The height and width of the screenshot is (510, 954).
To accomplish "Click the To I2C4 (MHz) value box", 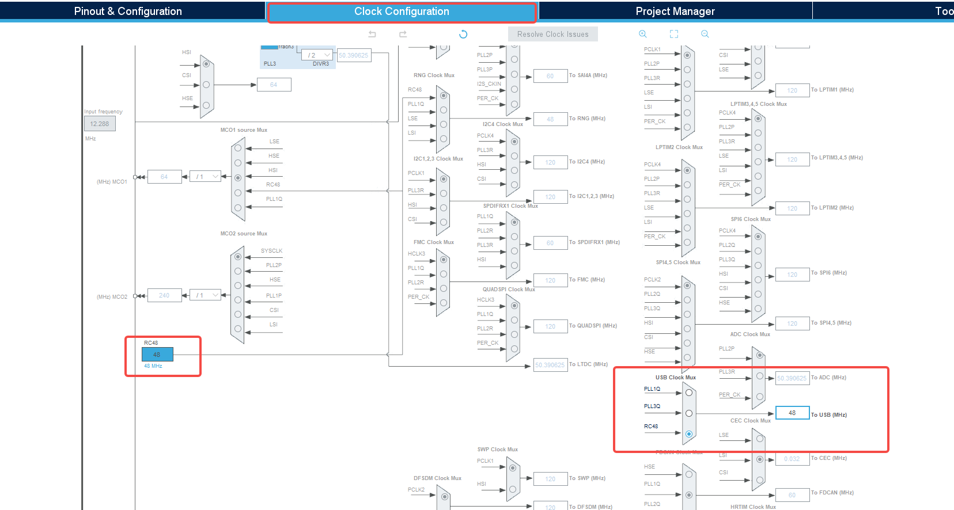I will [550, 162].
